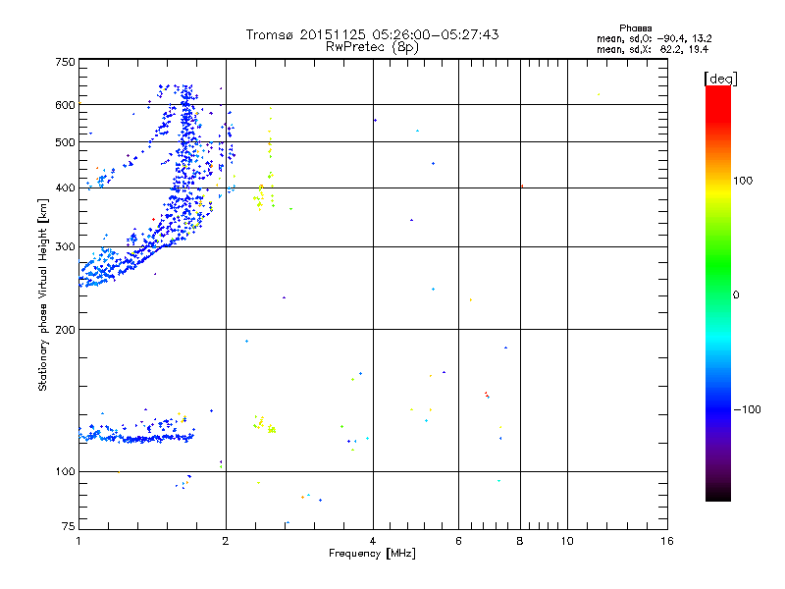Click the 'mean, sd,O: -90.4, 13.2' line
The width and height of the screenshot is (785, 589).
(x=654, y=38)
